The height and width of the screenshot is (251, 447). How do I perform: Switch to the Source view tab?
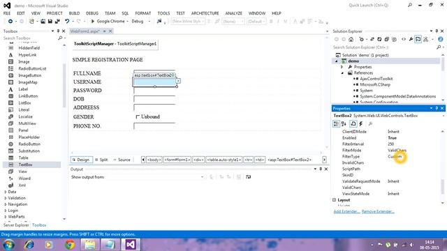pyautogui.click(x=122, y=160)
